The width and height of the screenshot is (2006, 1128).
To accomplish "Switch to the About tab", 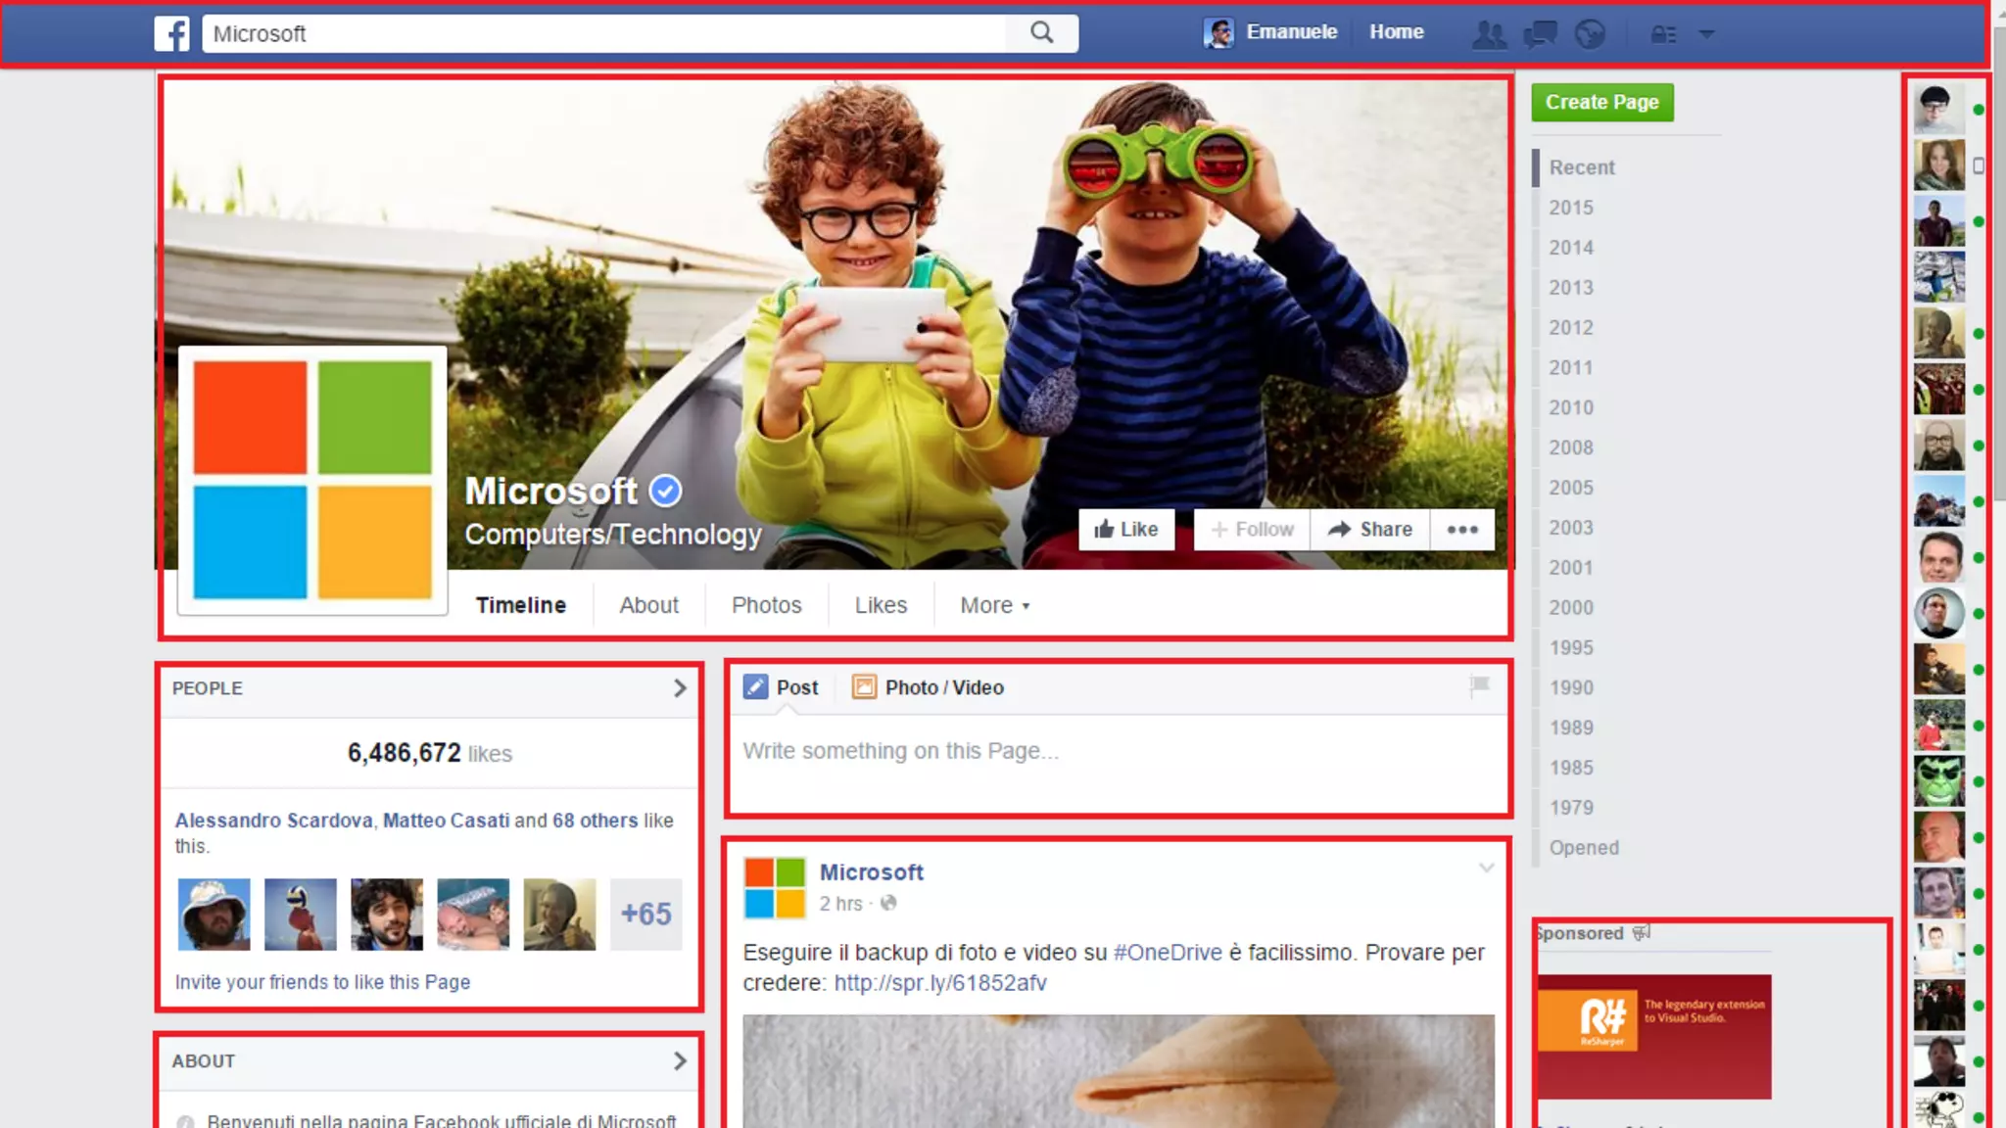I will tap(648, 605).
